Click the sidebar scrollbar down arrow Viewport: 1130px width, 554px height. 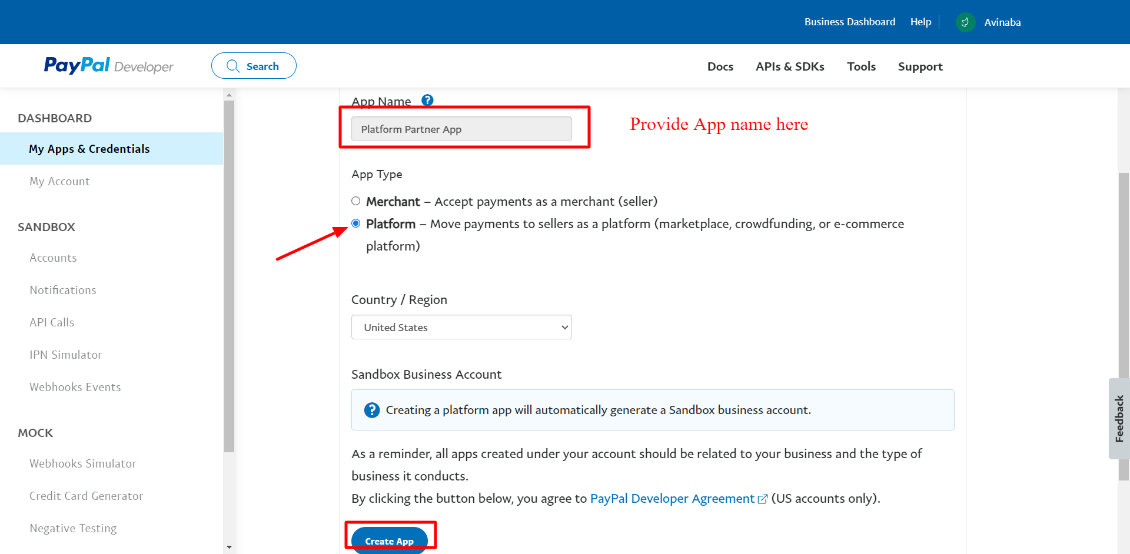(x=230, y=546)
